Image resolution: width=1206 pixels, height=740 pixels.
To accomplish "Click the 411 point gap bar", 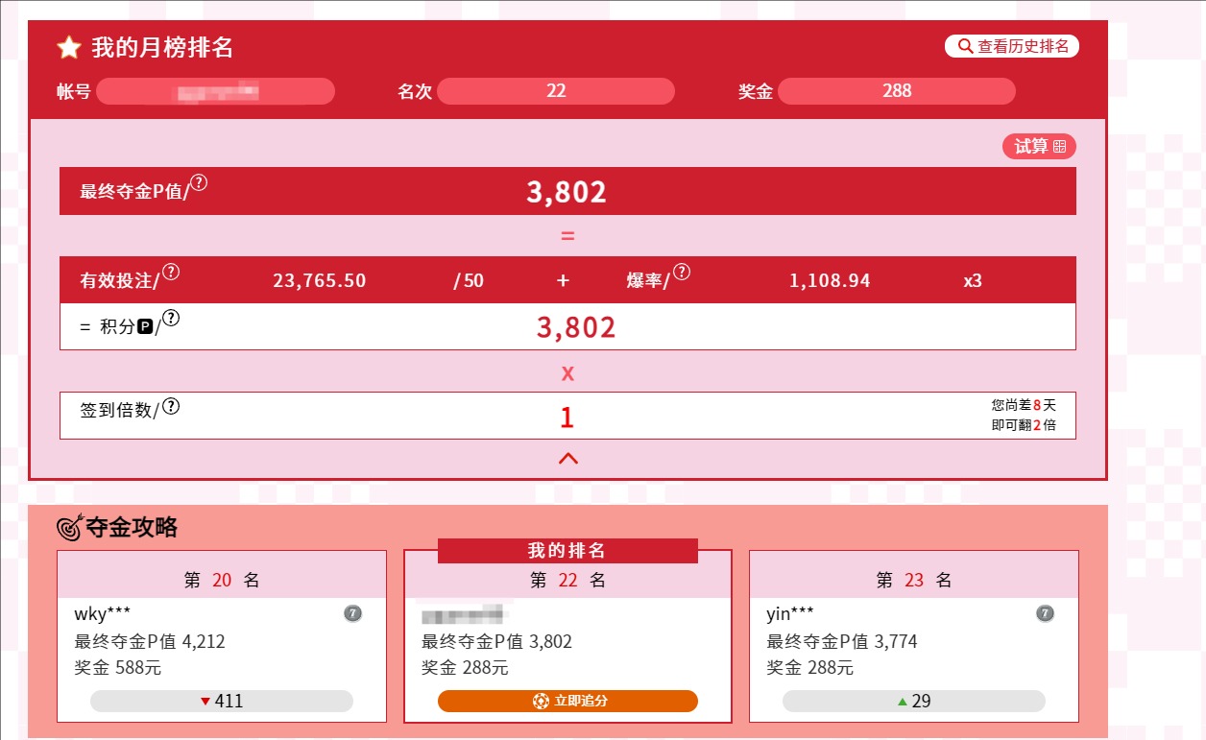I will 222,701.
